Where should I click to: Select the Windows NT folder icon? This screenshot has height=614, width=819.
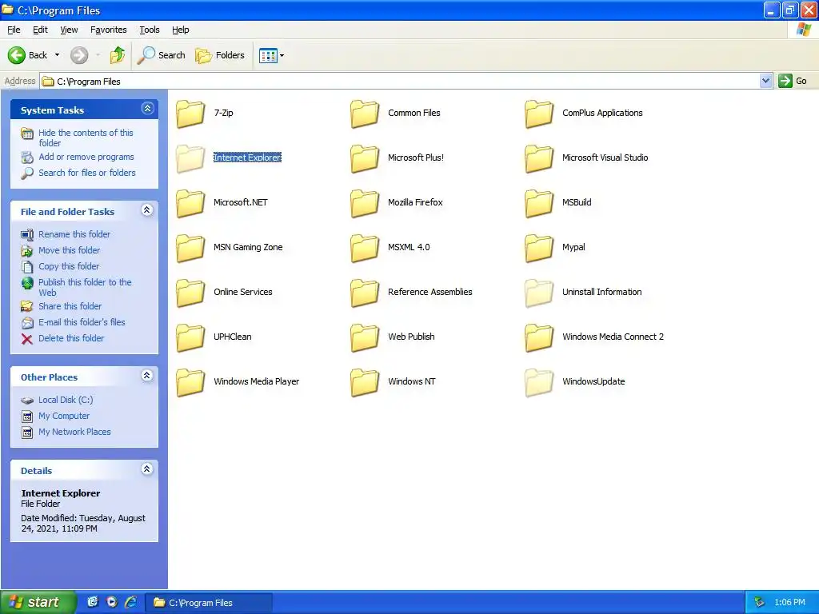(x=365, y=383)
